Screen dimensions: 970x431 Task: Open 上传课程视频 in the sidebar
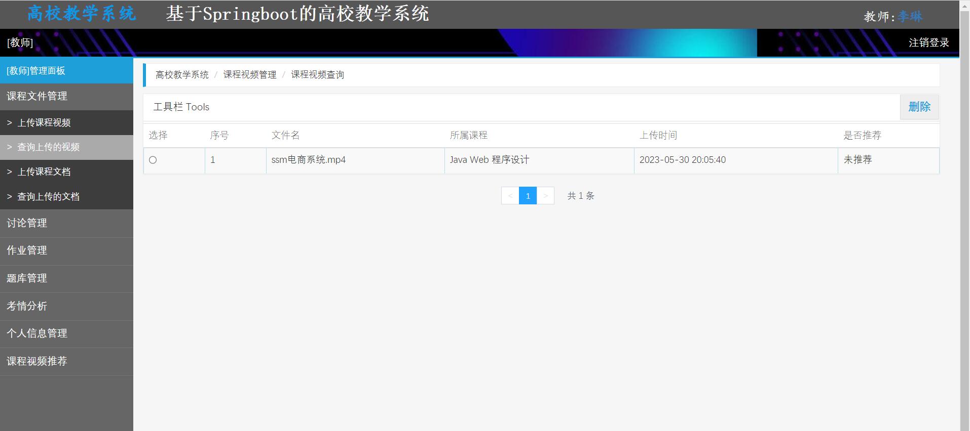pyautogui.click(x=66, y=122)
